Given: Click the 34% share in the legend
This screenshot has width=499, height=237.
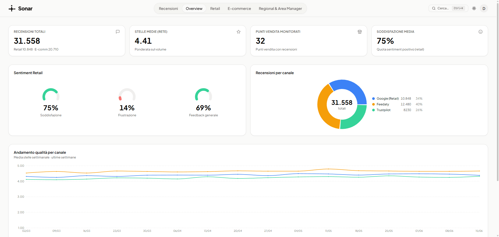Looking at the screenshot, I should [419, 99].
